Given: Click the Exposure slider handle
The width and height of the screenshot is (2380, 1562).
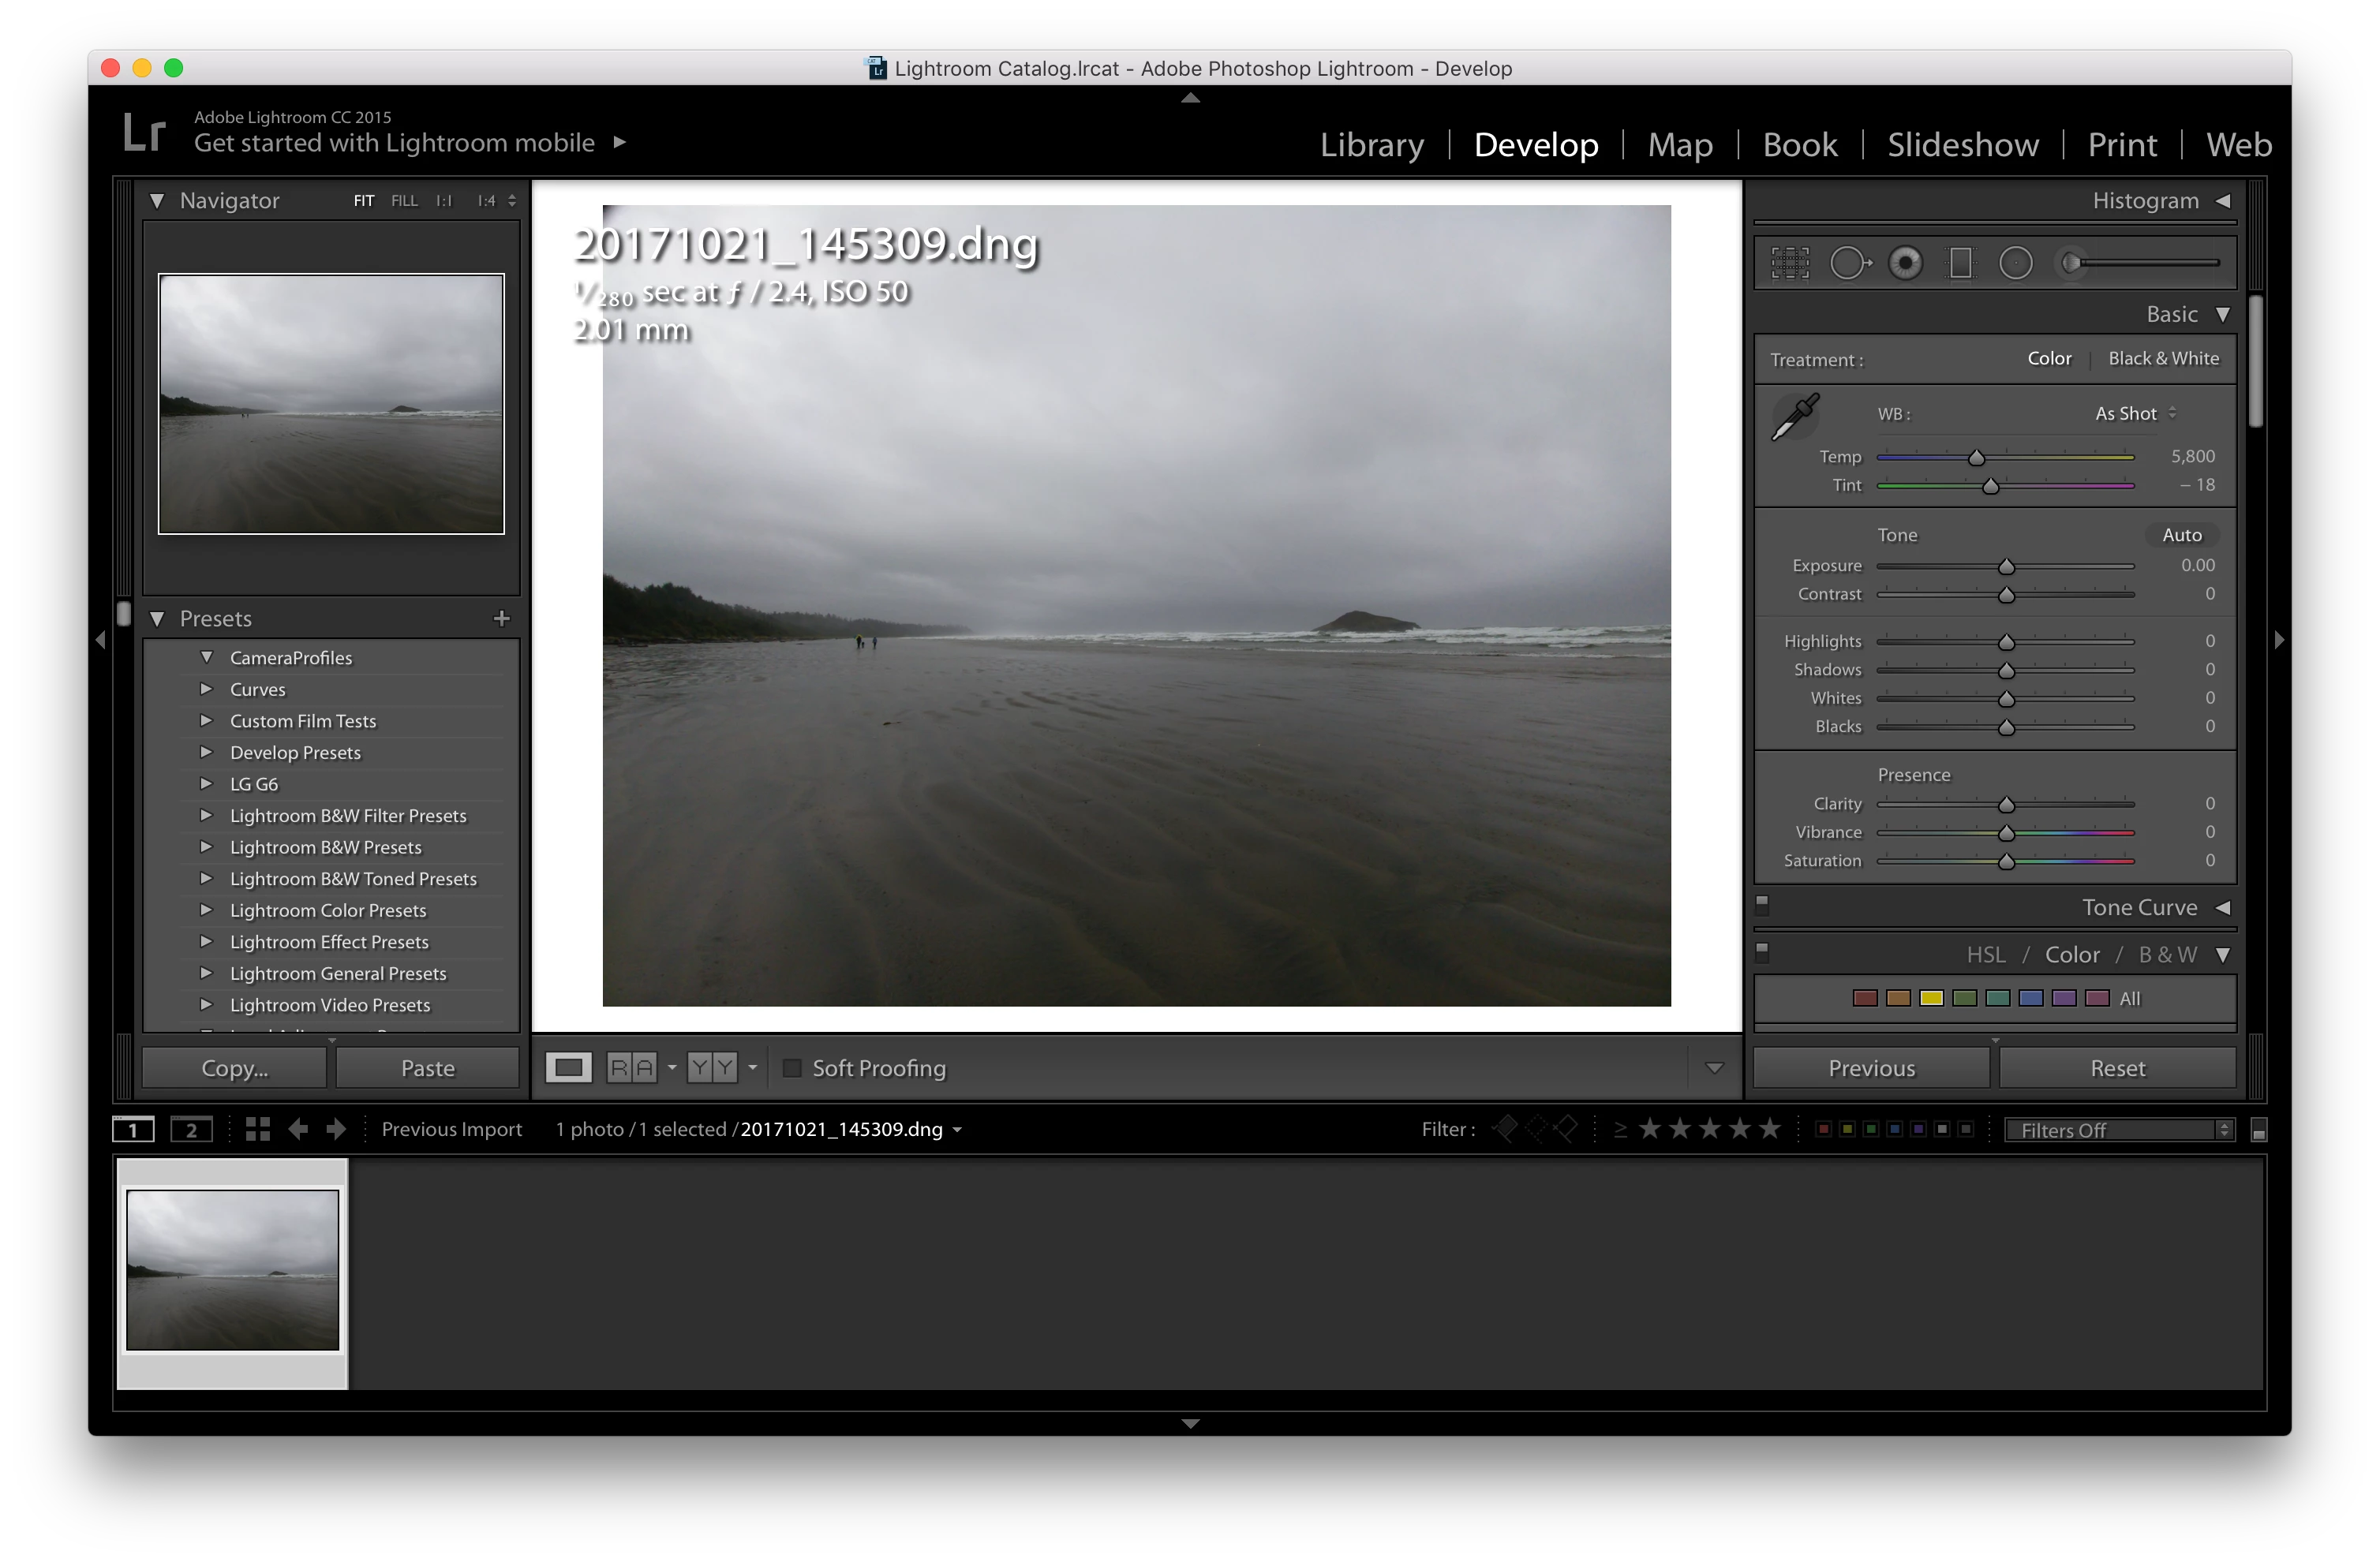Looking at the screenshot, I should pyautogui.click(x=2006, y=567).
